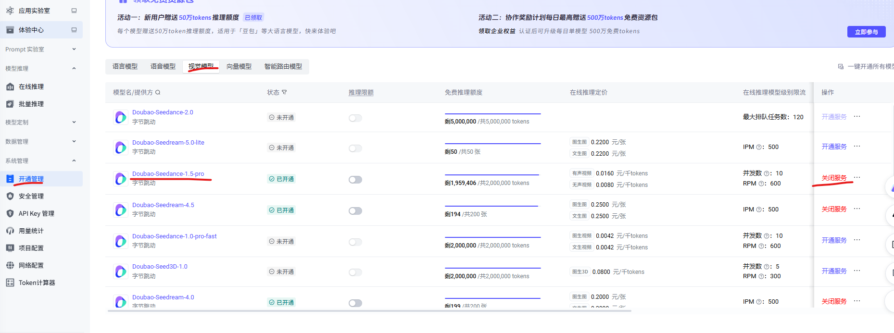Click the 开通管理 sidebar item
This screenshot has width=894, height=333.
pos(41,179)
